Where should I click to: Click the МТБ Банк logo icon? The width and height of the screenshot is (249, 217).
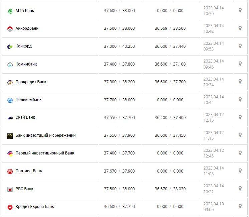[10, 11]
